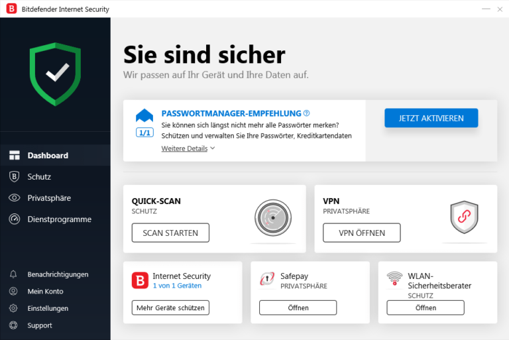Click the Benachrichtigungen bell icon
This screenshot has height=340, width=509.
[x=13, y=274]
